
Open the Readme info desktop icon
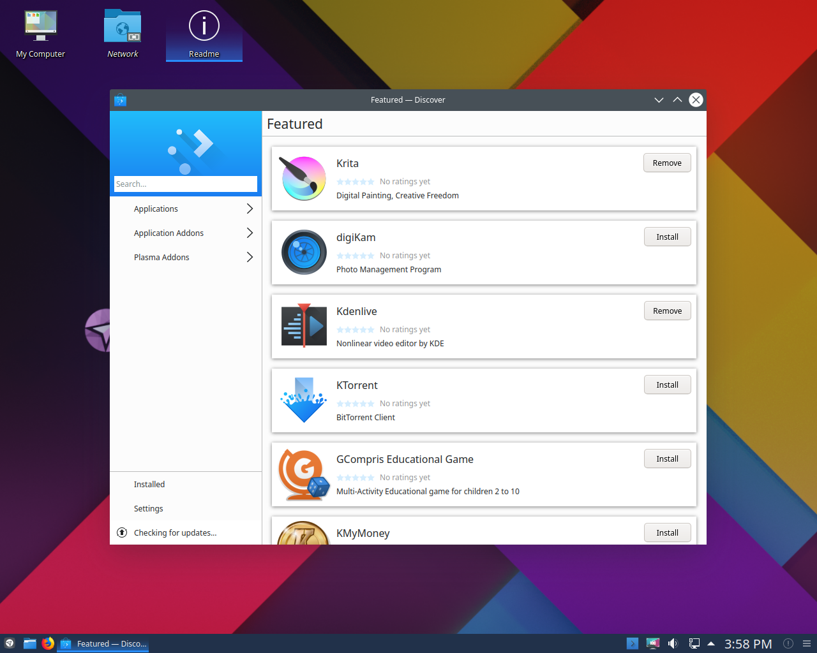click(204, 35)
